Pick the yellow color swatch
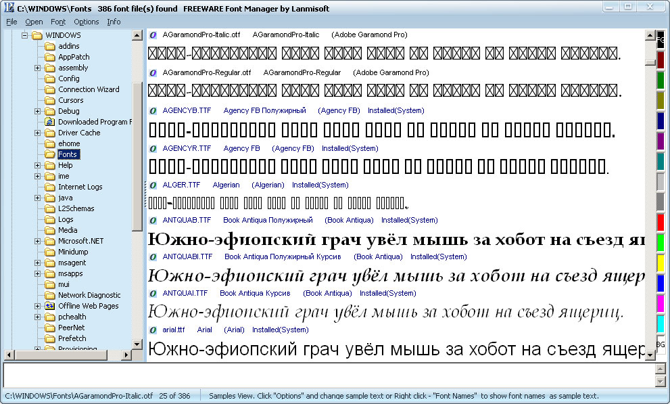The image size is (670, 404). (x=661, y=263)
